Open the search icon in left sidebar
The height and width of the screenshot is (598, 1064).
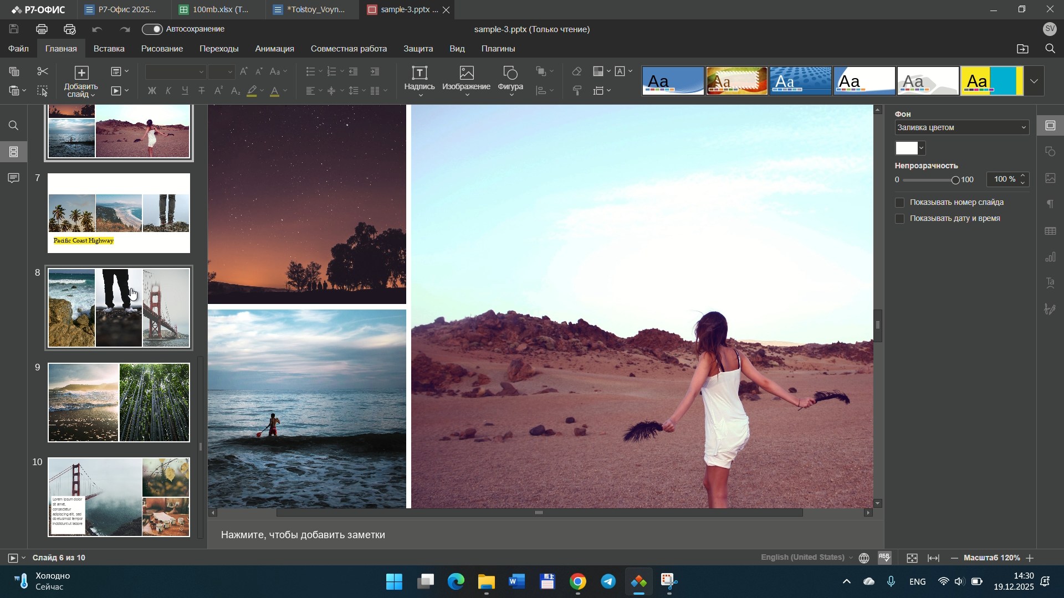point(14,126)
